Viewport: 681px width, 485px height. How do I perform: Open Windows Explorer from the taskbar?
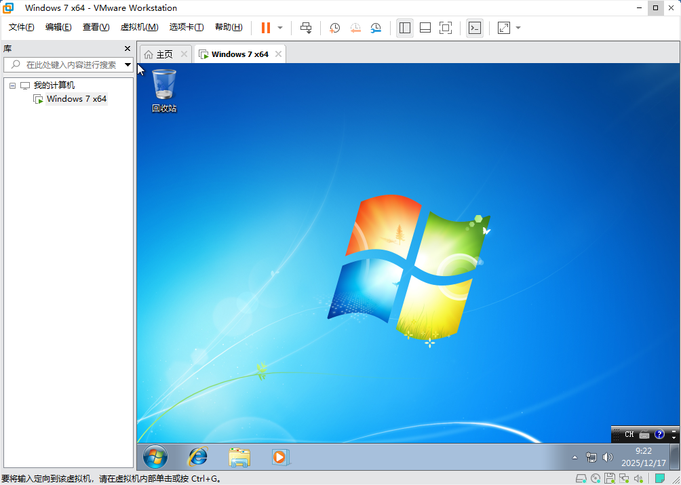pyautogui.click(x=239, y=457)
